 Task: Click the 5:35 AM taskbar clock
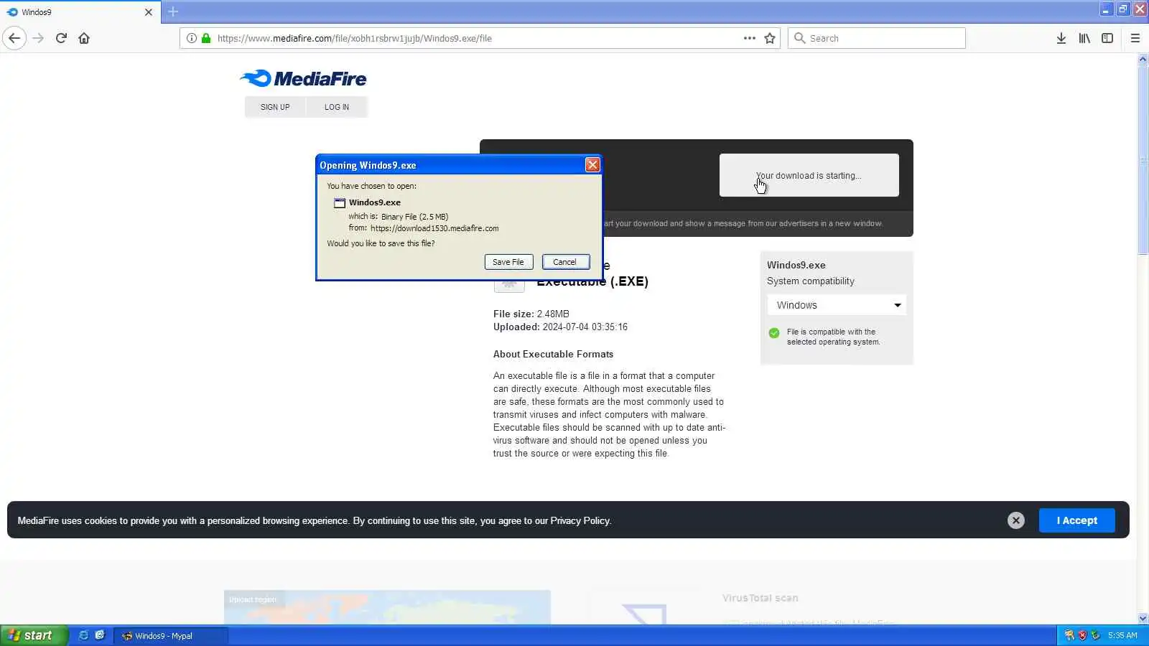coord(1122,635)
